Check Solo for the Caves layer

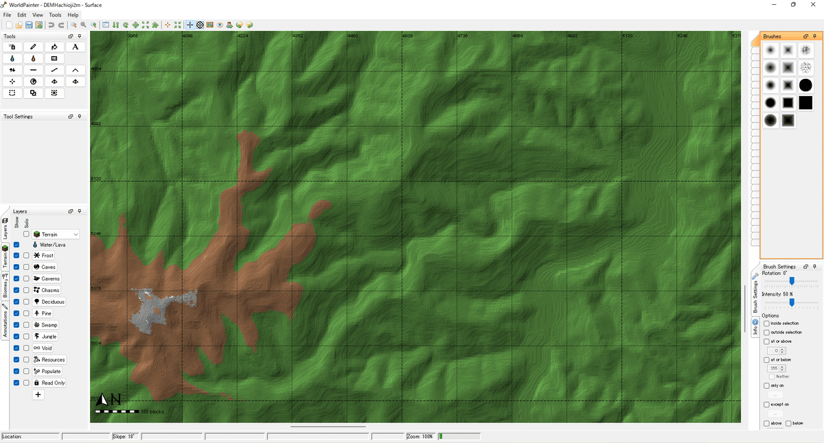click(26, 267)
